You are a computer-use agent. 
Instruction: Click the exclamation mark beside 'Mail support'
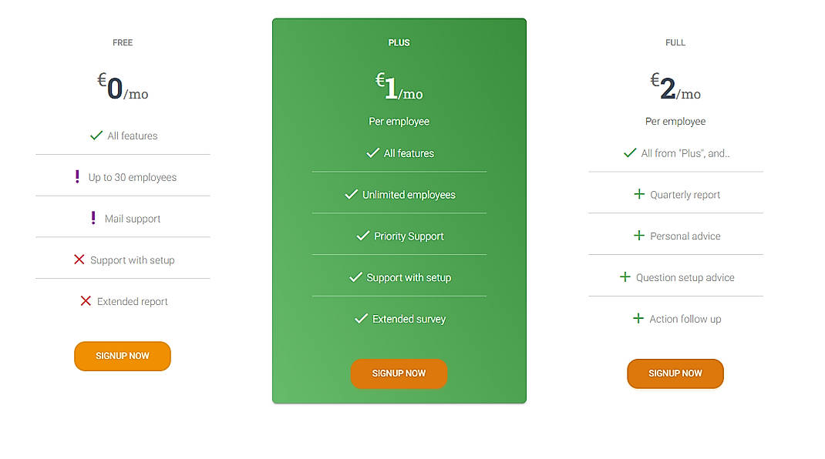93,218
